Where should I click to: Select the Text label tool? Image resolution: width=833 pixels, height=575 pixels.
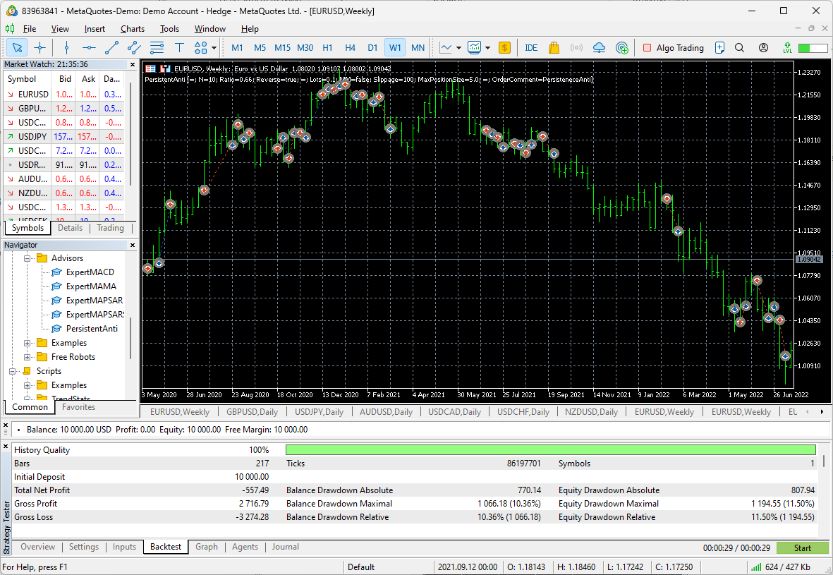coord(179,47)
